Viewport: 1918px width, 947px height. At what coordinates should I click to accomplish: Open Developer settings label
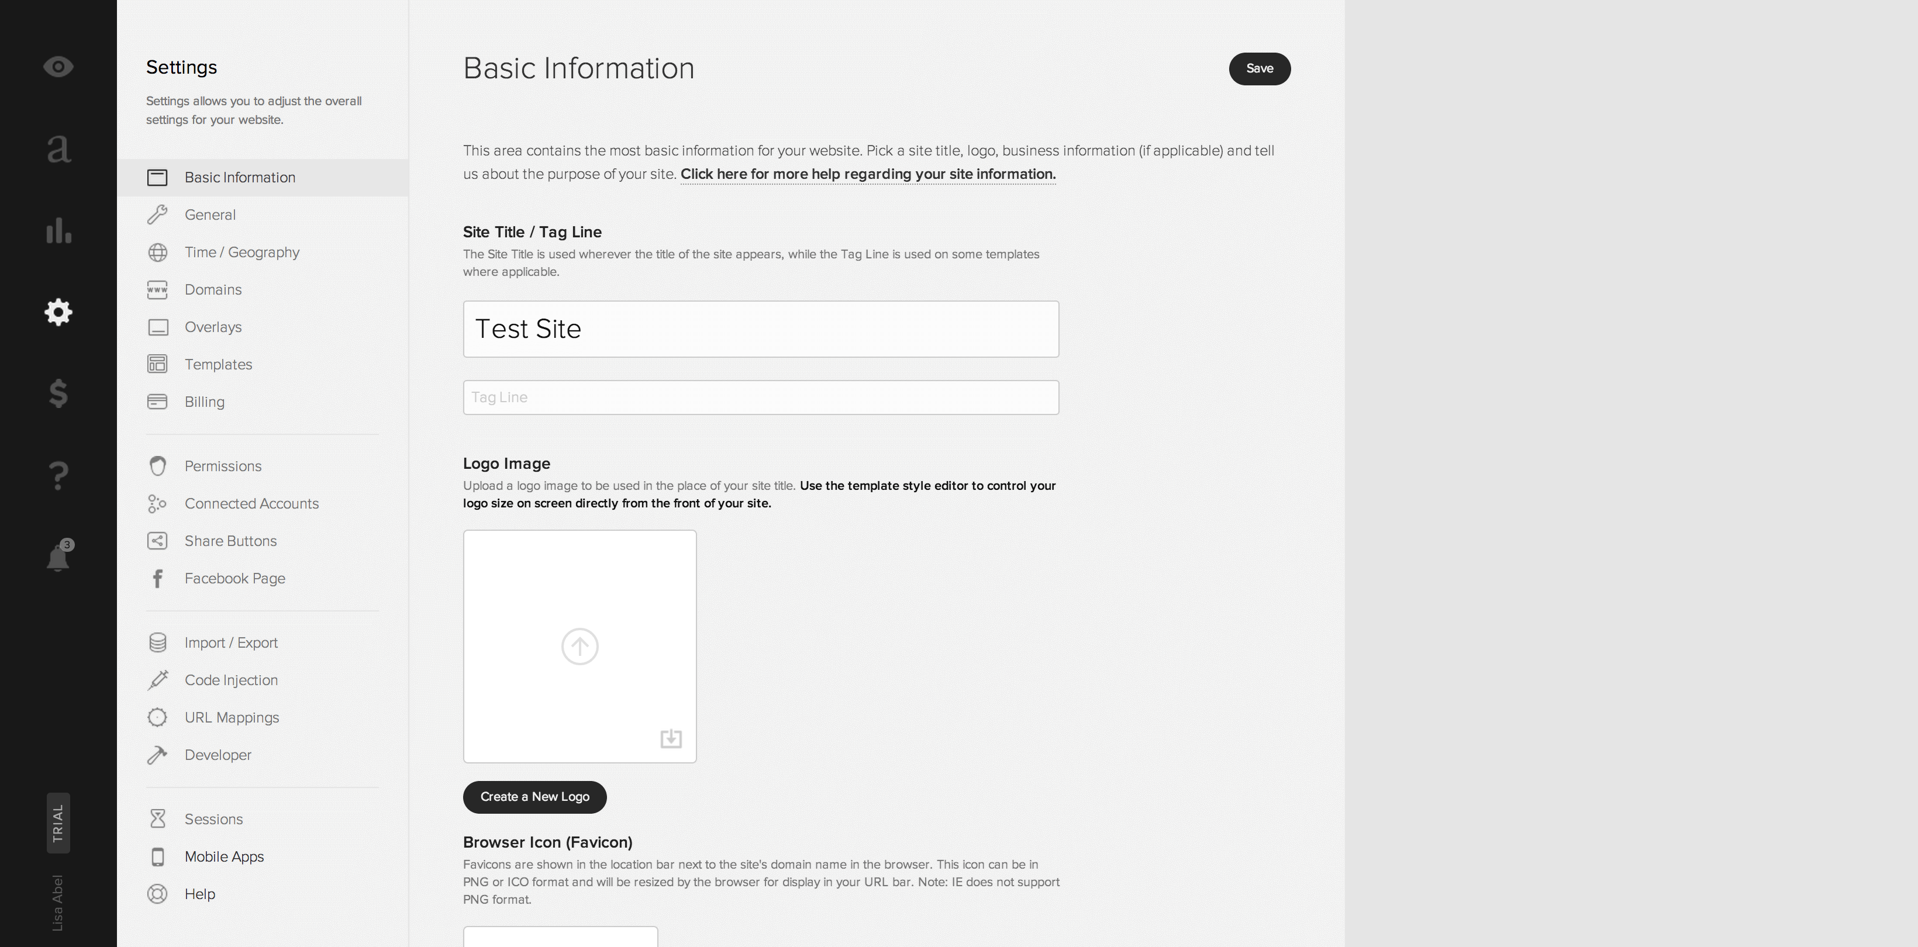click(218, 755)
